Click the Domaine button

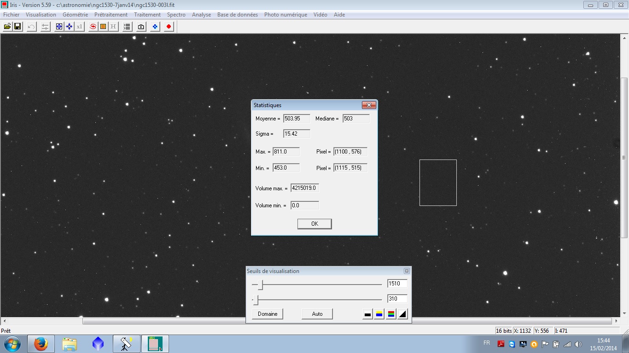click(x=268, y=314)
